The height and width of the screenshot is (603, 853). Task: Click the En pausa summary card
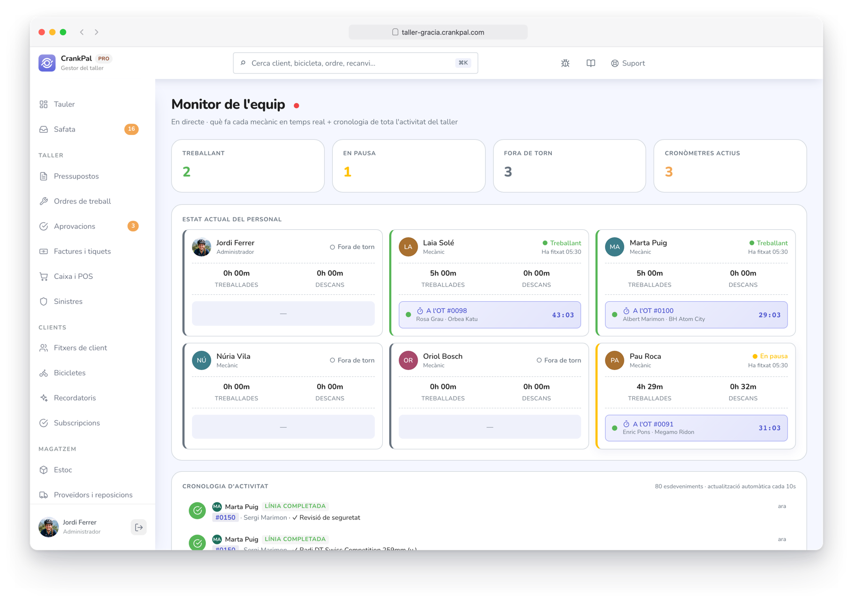pos(409,166)
